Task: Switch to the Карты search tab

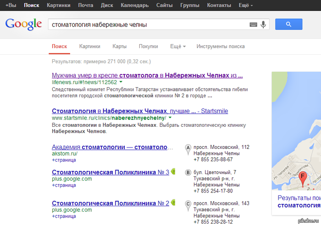Action: click(x=120, y=46)
